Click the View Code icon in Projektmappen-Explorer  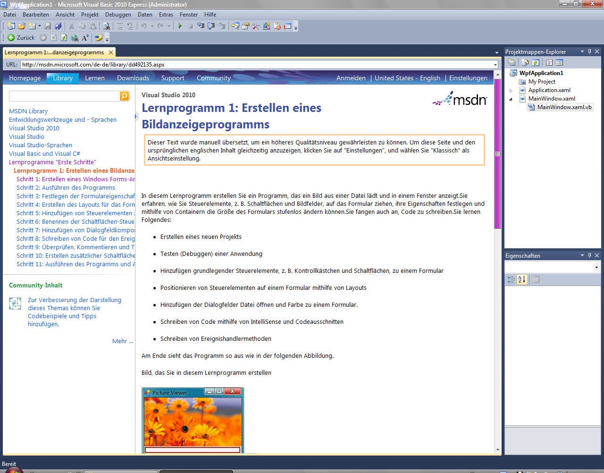point(549,62)
